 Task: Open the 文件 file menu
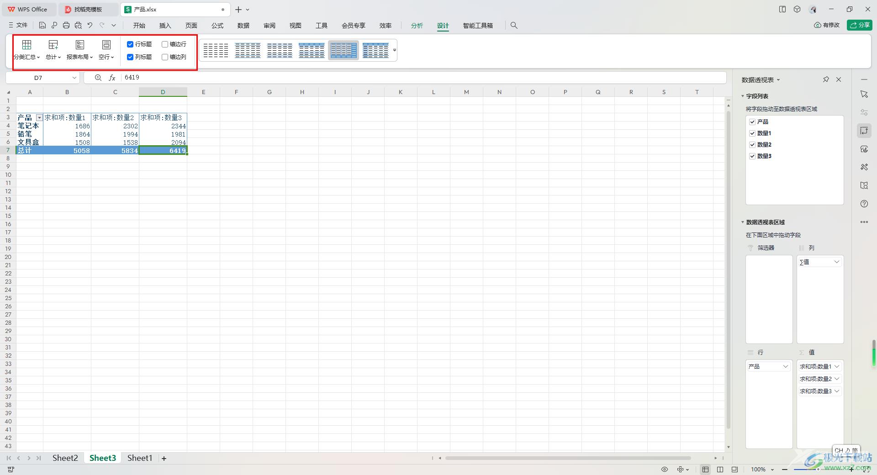[18, 26]
